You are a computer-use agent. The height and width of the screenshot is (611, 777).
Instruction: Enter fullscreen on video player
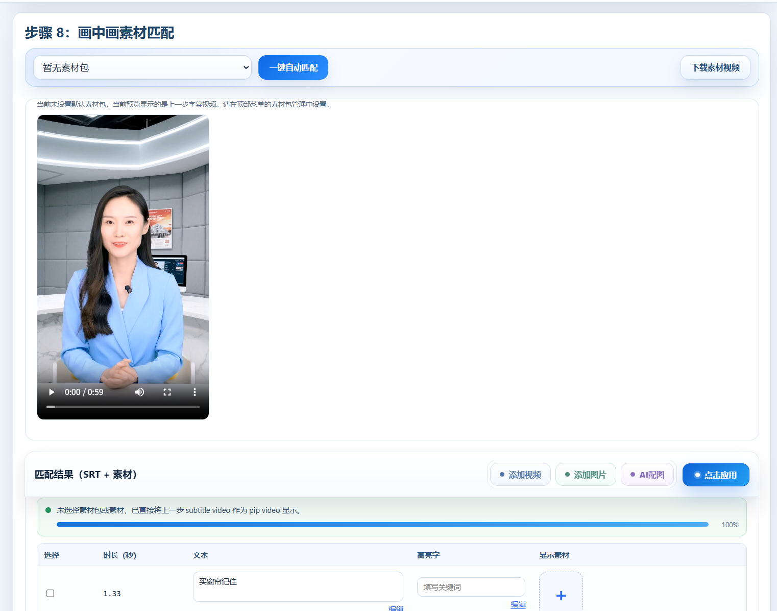[x=167, y=392]
